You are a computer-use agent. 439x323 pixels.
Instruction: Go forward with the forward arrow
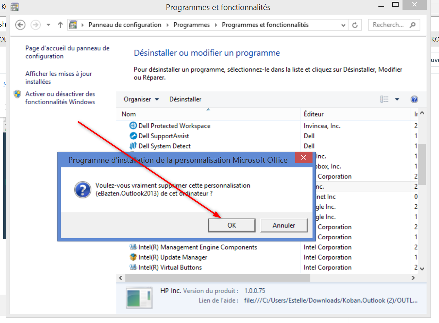[x=35, y=25]
